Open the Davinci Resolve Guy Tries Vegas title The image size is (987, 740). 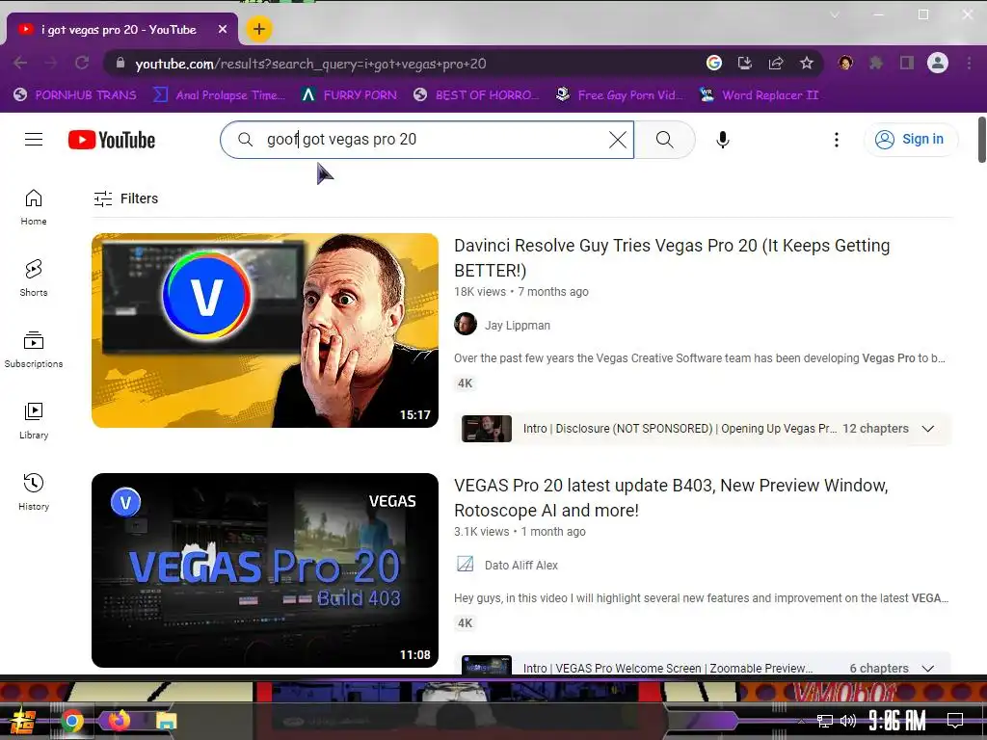(x=672, y=258)
